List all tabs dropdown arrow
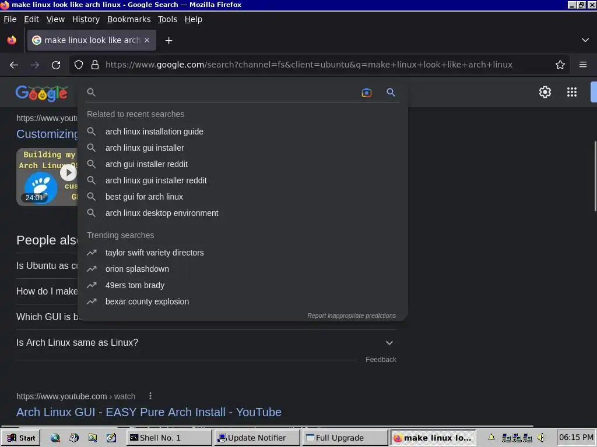597x447 pixels. pyautogui.click(x=585, y=40)
